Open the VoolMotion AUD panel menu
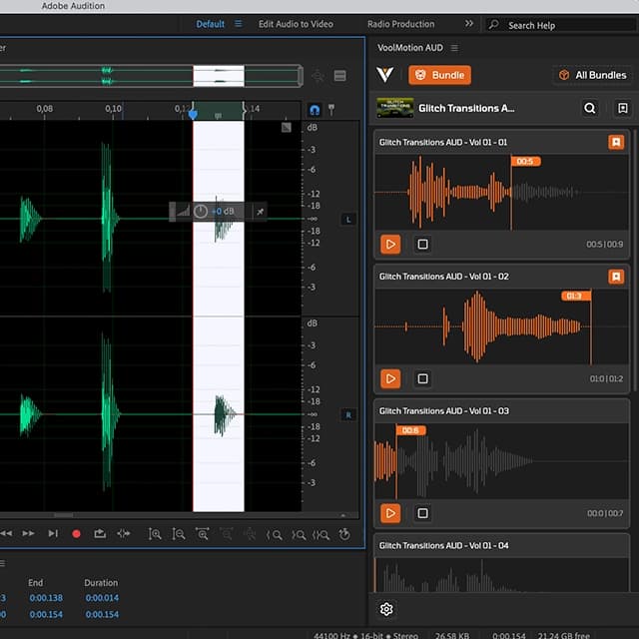639x639 pixels. (x=454, y=48)
